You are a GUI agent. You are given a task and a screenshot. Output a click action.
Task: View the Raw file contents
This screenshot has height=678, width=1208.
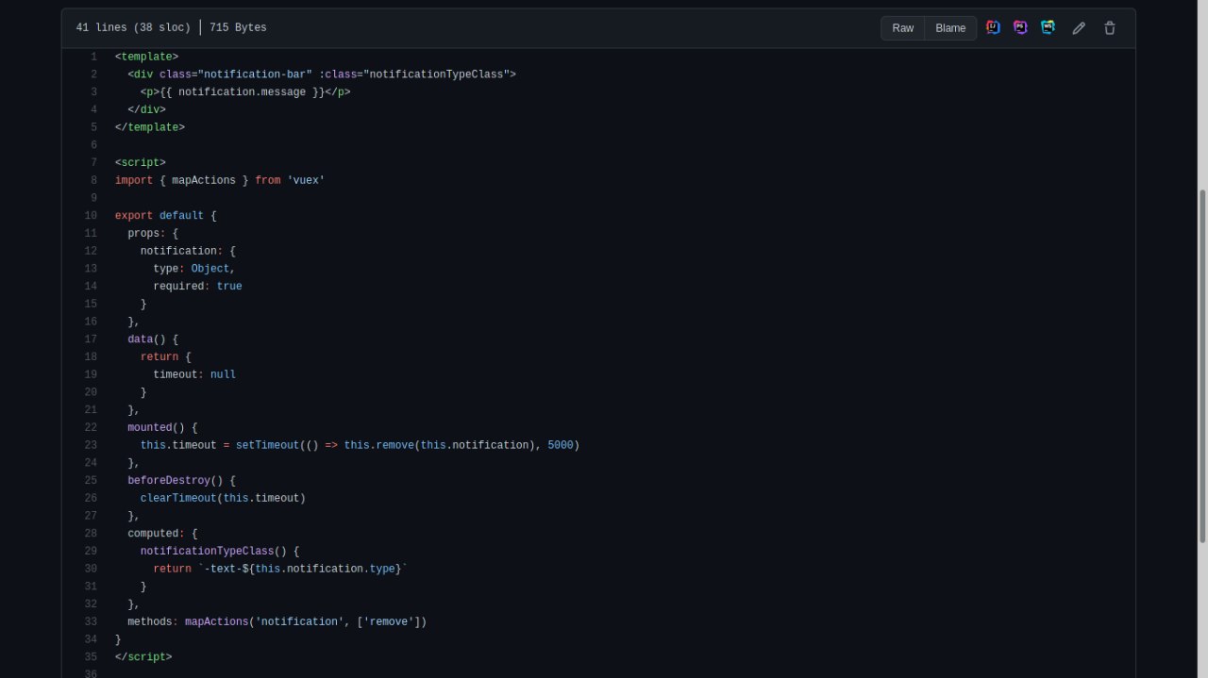point(903,28)
